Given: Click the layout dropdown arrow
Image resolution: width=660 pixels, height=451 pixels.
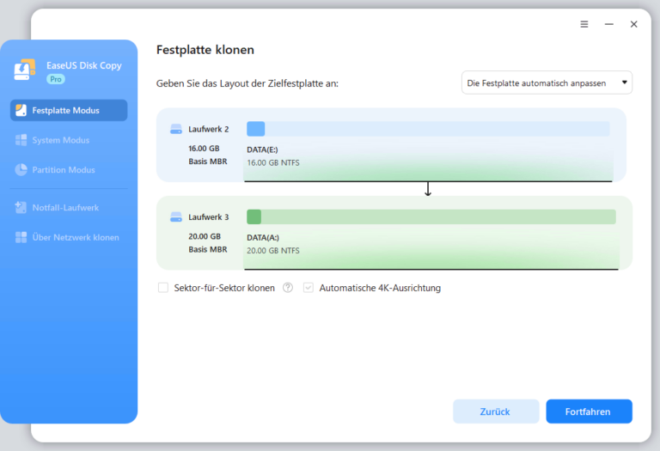Looking at the screenshot, I should tap(625, 82).
